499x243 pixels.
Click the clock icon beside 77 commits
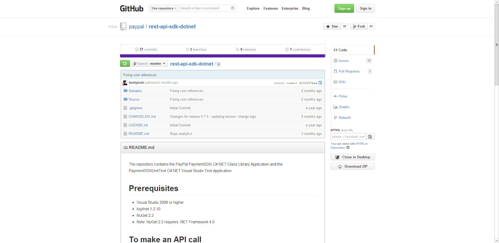137,49
